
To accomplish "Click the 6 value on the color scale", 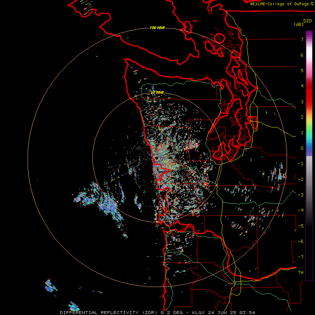I will [302, 55].
